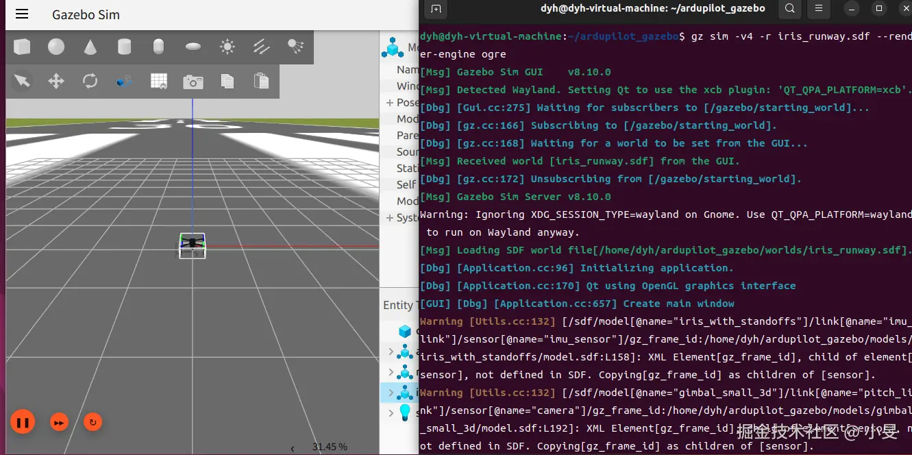Insert a sphere shape

[x=56, y=47]
